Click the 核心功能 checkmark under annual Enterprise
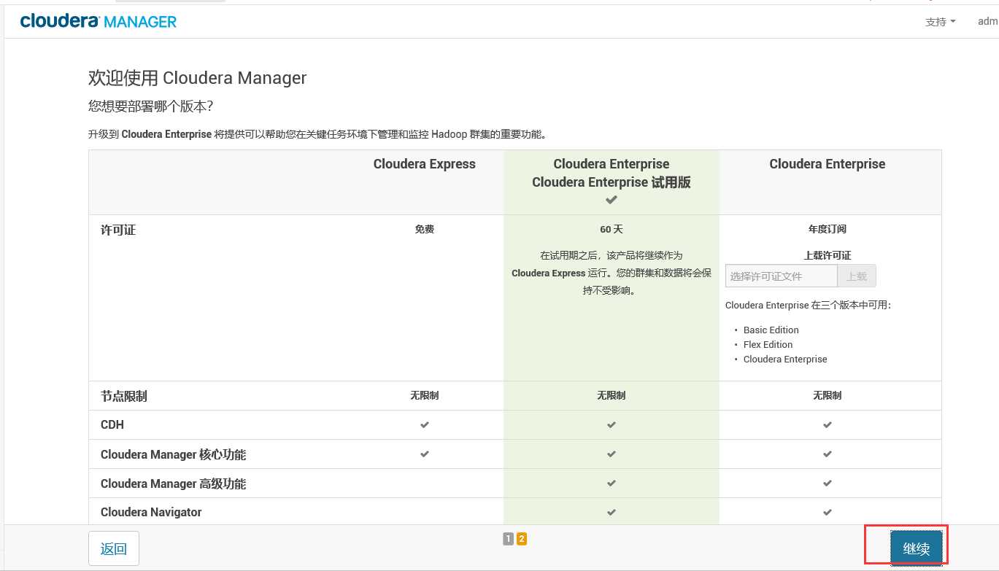This screenshot has width=999, height=571. pos(828,454)
